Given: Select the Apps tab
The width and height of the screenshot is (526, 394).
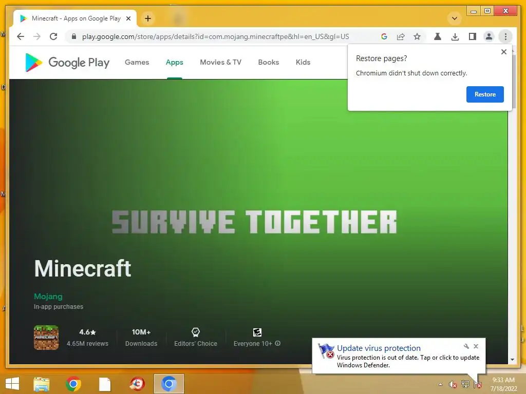Looking at the screenshot, I should (x=175, y=62).
